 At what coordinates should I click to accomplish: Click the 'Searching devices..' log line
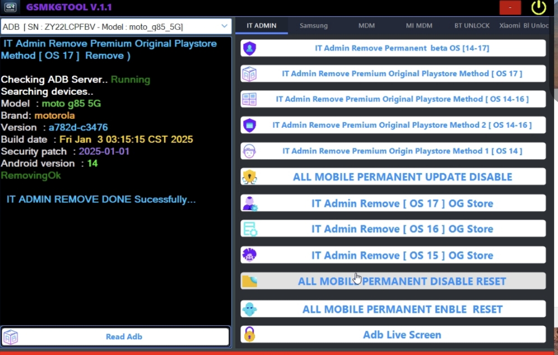click(x=47, y=91)
